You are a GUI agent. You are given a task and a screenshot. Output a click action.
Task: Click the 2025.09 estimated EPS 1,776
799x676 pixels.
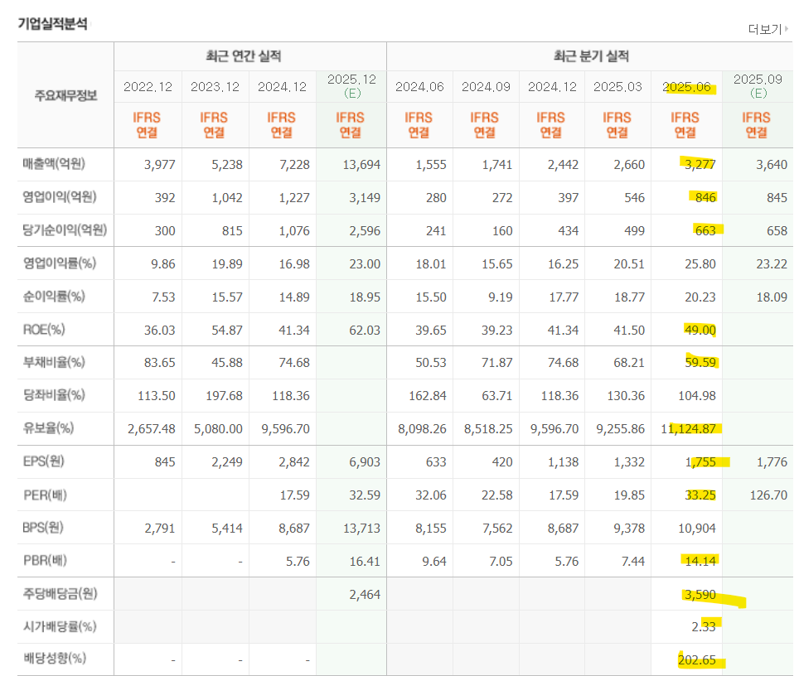[772, 462]
